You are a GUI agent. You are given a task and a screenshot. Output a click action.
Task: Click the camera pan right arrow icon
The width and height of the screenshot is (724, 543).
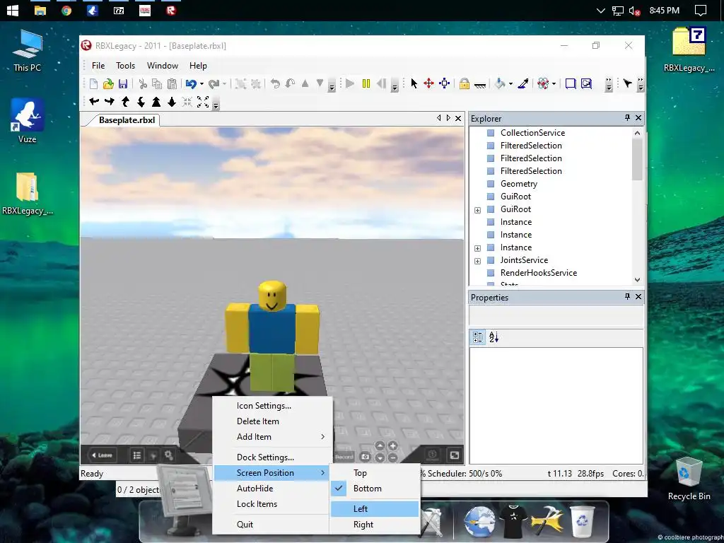click(110, 102)
